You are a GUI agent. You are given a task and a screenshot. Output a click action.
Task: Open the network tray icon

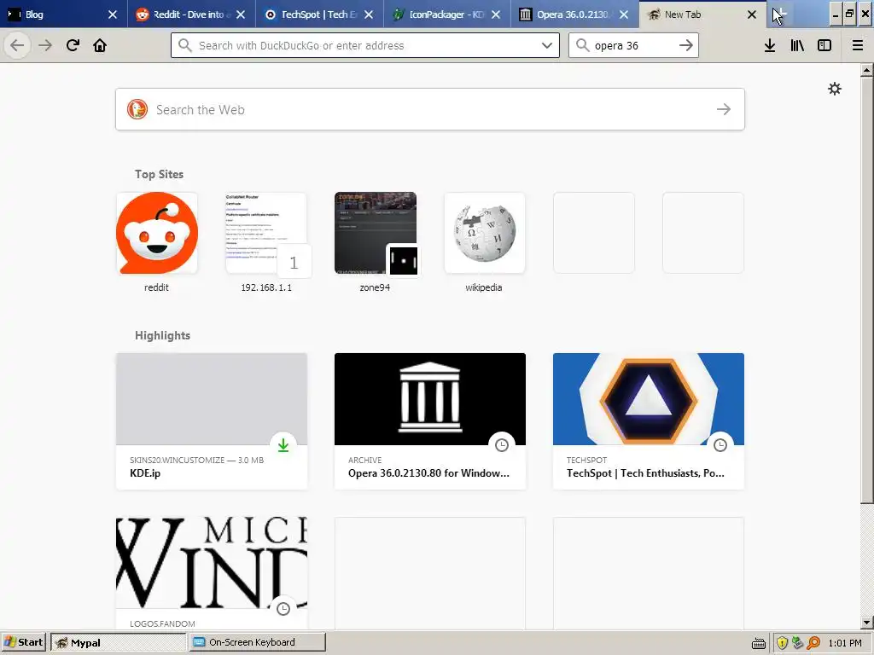click(798, 643)
